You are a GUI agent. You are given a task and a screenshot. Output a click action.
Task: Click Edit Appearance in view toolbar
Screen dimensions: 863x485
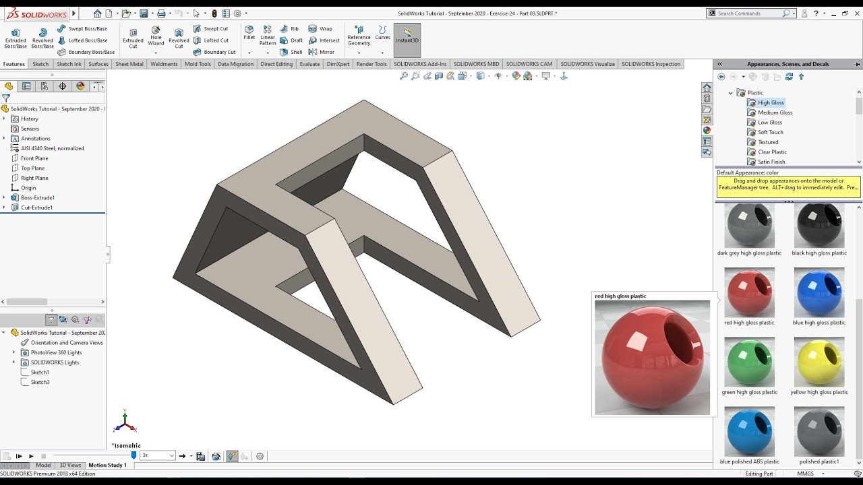pos(516,76)
